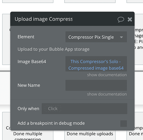143x140 pixels.
Task: Select the event box partly hidden at right edge
Action: [139, 39]
